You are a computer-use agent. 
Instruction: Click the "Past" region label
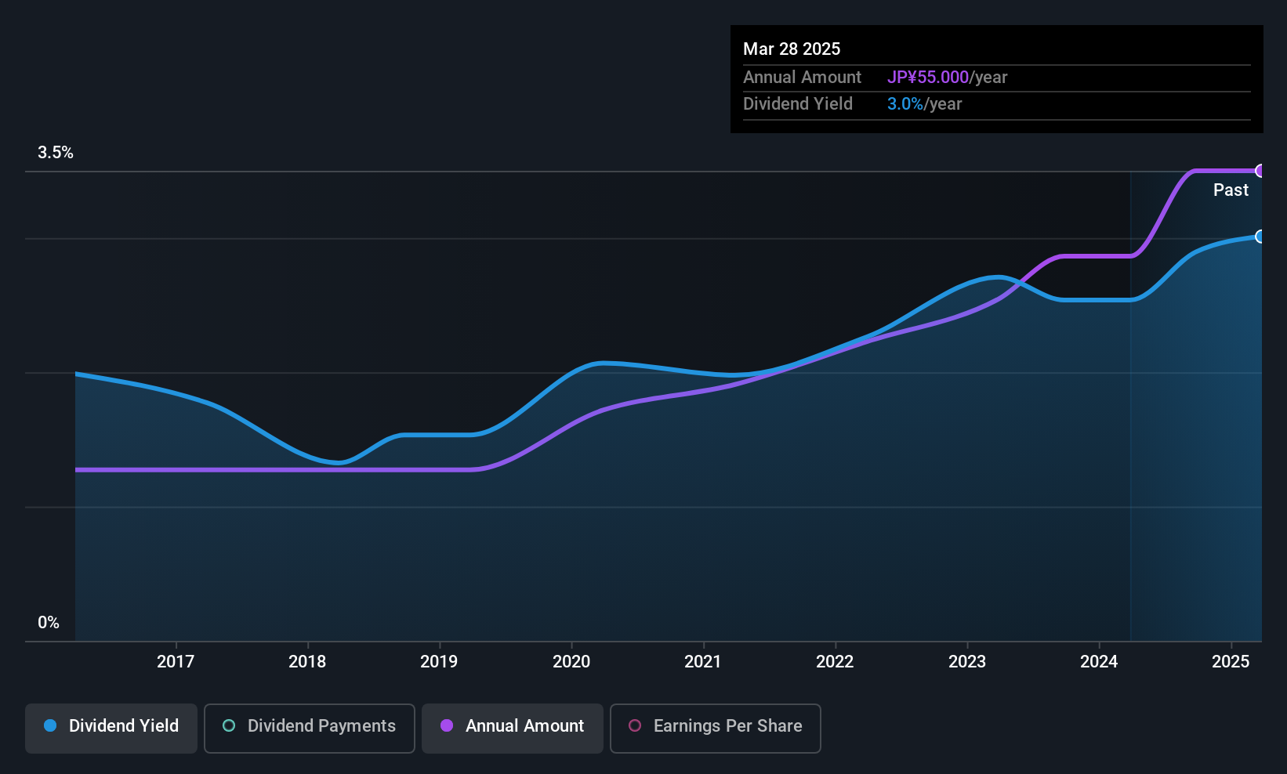pyautogui.click(x=1231, y=190)
